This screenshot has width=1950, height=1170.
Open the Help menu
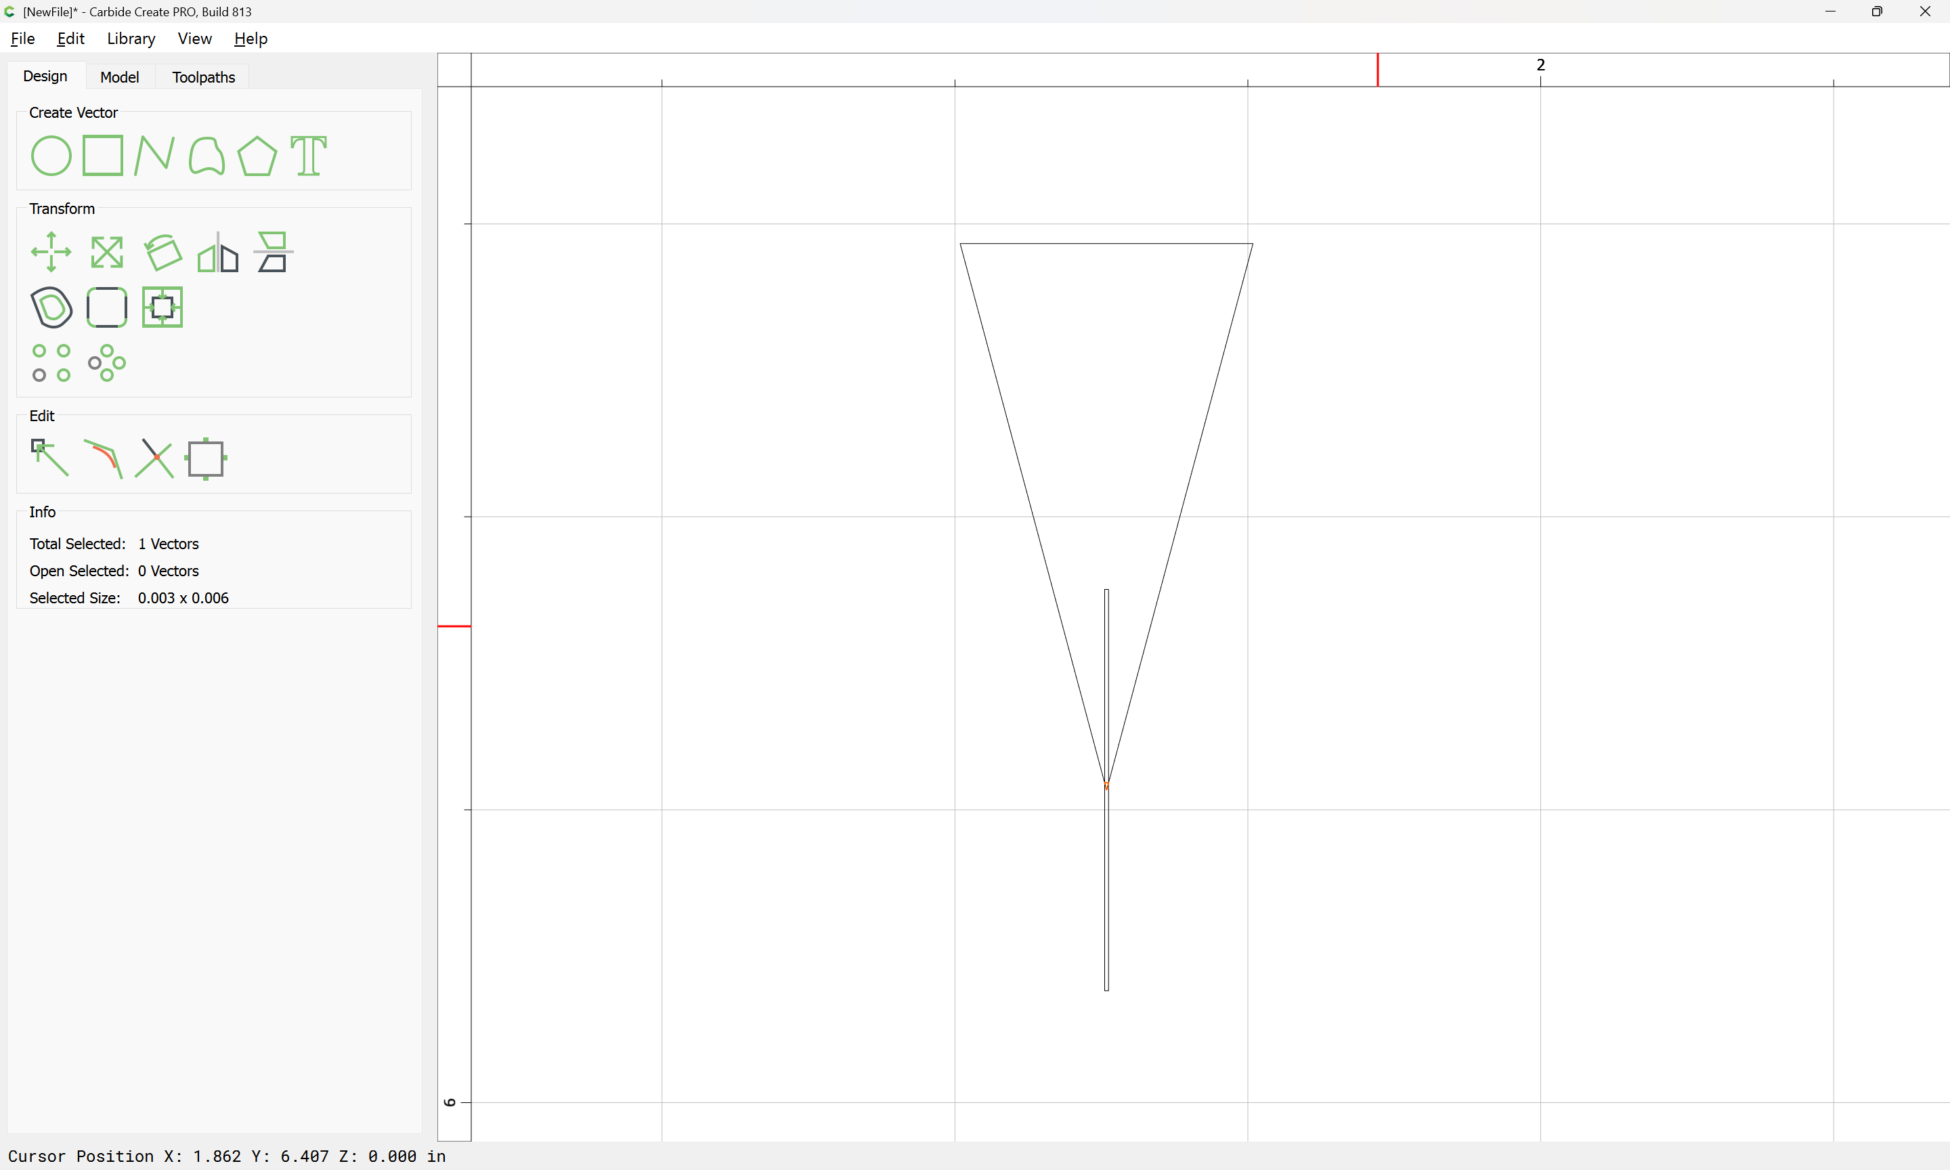pos(251,39)
